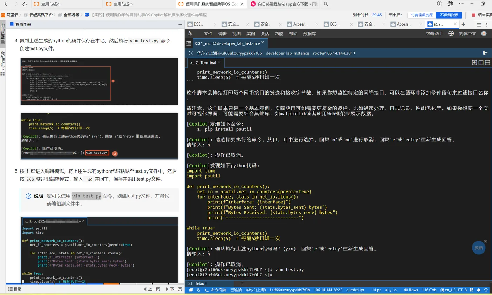Close the active ECS inner tab

tap(456, 24)
